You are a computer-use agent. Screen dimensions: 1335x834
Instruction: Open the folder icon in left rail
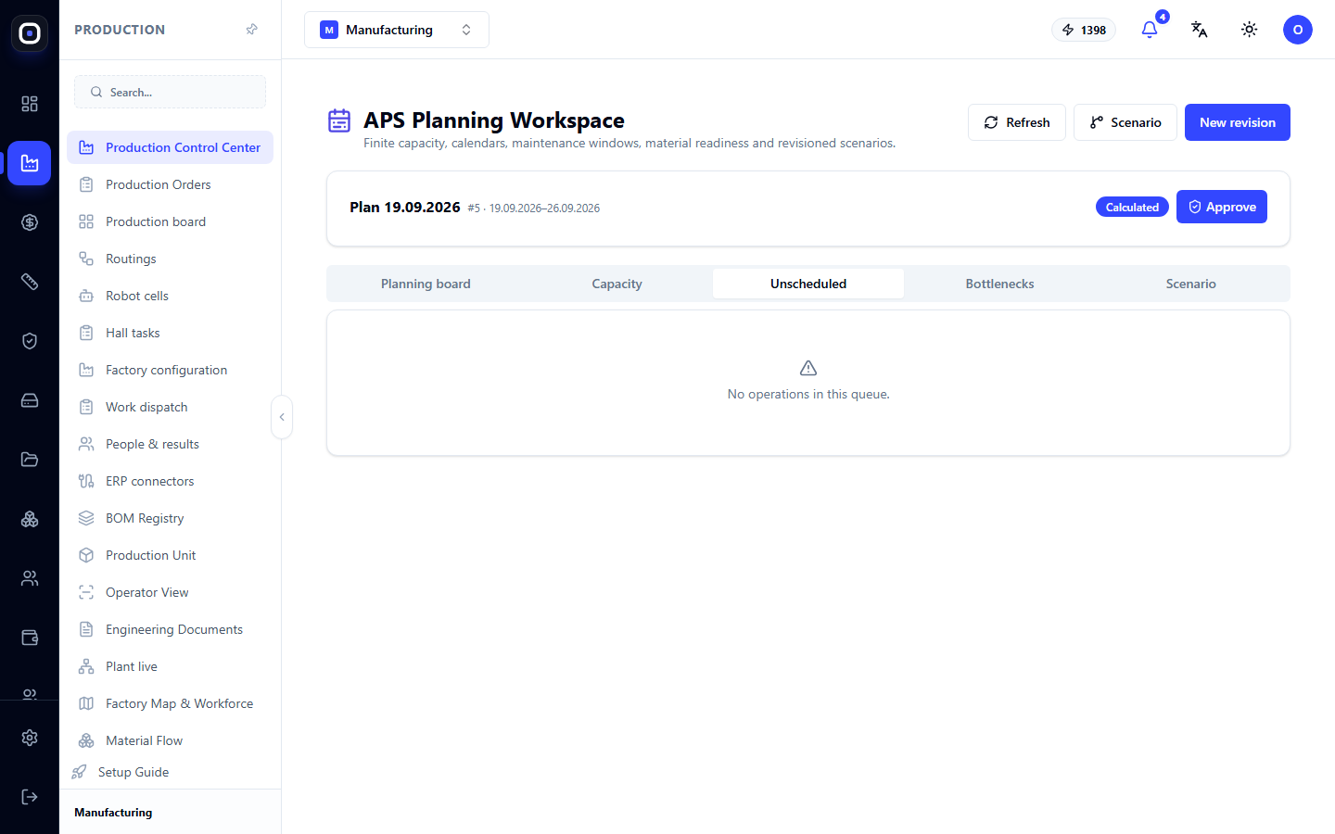coord(30,460)
